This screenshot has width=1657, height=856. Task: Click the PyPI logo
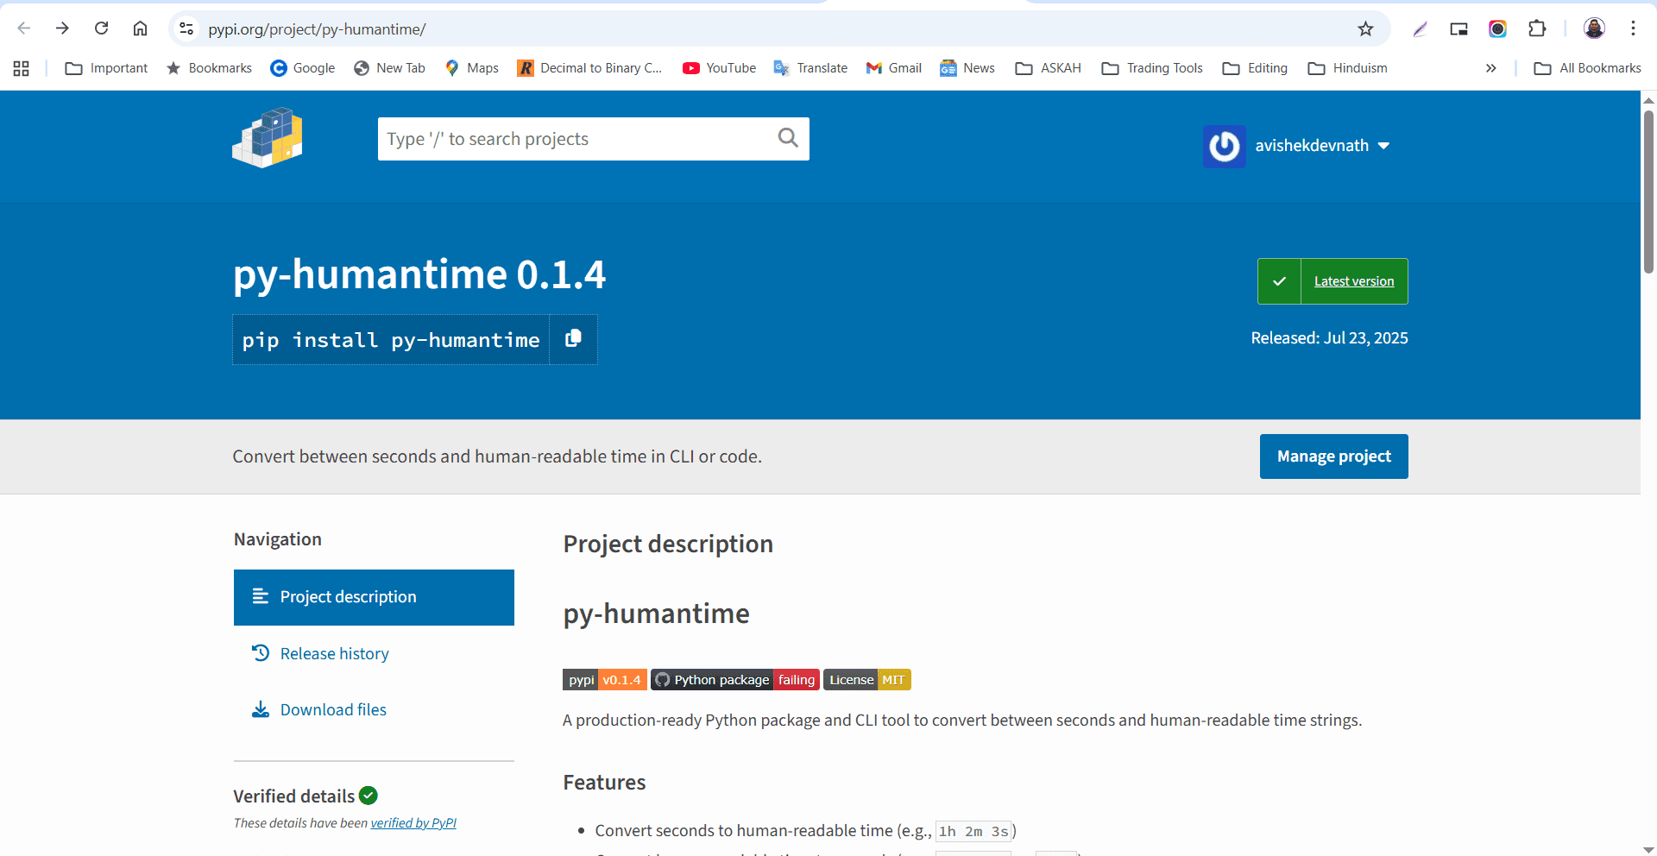[267, 138]
